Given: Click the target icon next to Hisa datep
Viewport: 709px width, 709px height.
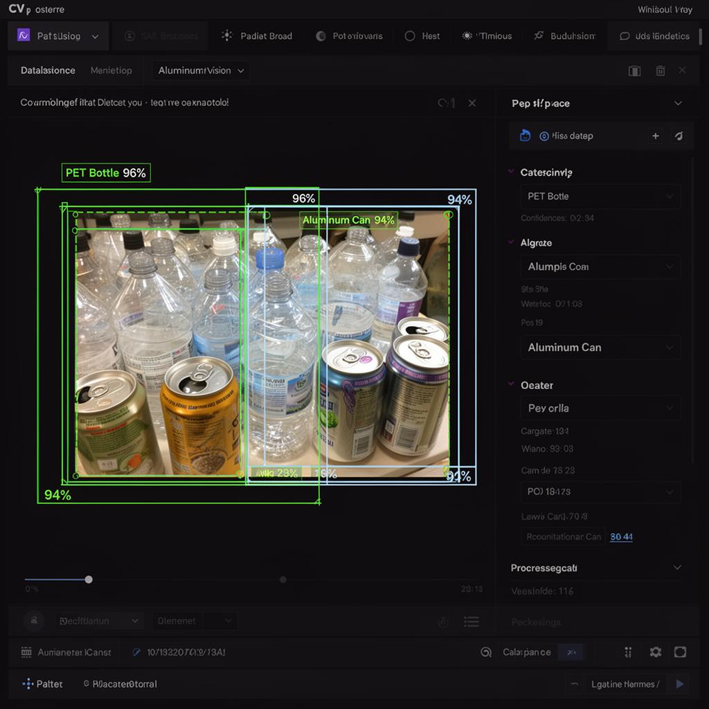Looking at the screenshot, I should (544, 136).
